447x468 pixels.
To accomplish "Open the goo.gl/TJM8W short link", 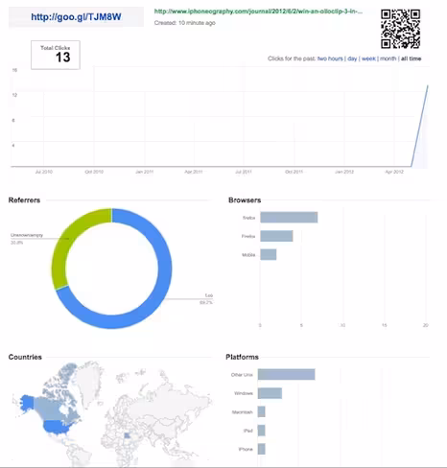I will click(76, 16).
